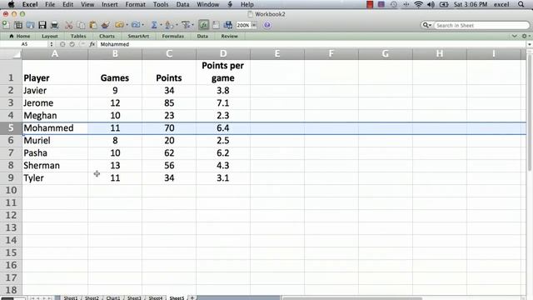This screenshot has width=533, height=300.
Task: Expand search options magnifier dropdown
Action: pos(426,25)
